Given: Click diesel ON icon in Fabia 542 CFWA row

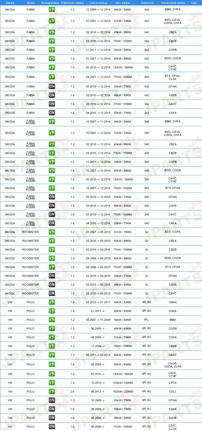Looking at the screenshot, I should 52,86.
